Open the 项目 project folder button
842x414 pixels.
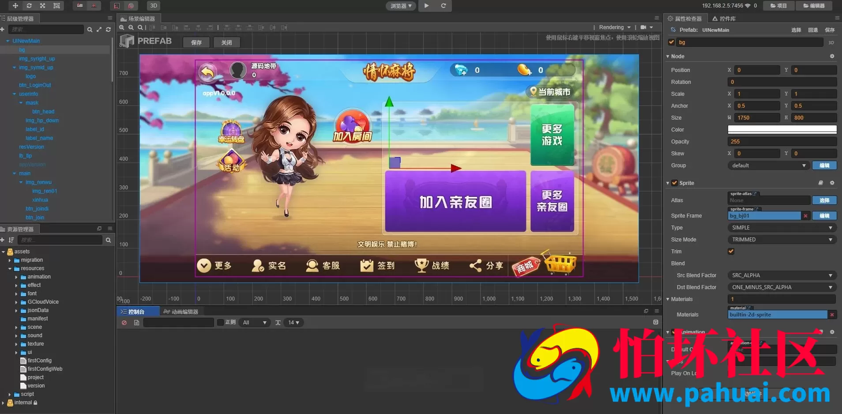pos(778,6)
